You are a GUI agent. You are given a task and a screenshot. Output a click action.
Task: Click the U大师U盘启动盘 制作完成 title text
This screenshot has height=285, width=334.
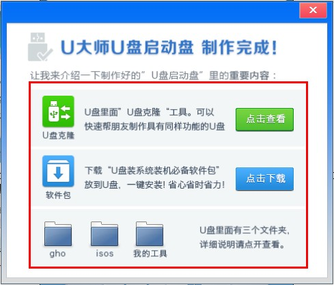[169, 47]
